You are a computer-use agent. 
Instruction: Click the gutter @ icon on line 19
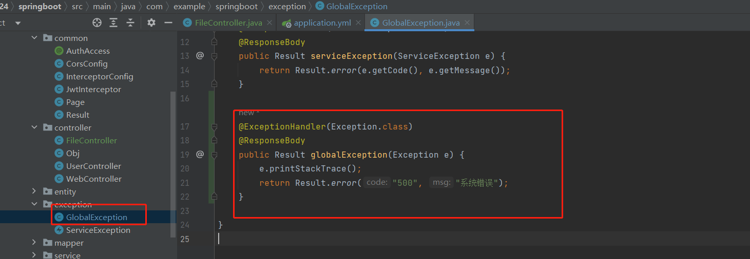click(200, 154)
